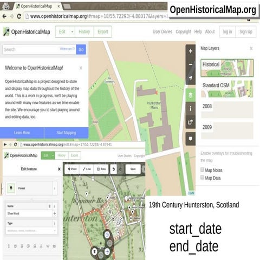
Task: Click the Forest tree preset icon
Action: point(11,188)
